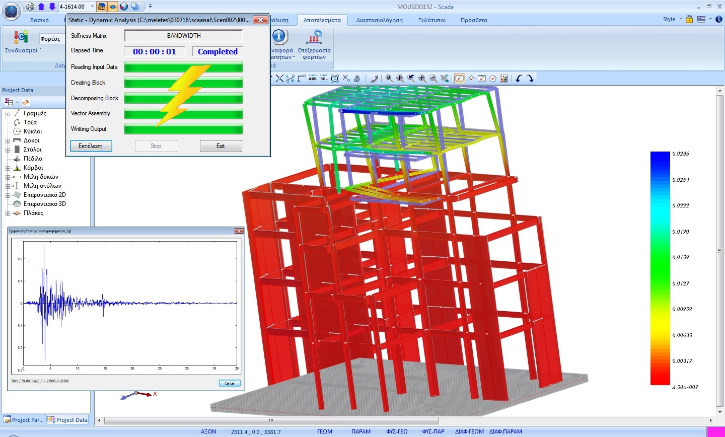The height and width of the screenshot is (437, 725).
Task: Open the 4-1614.00 level dropdown
Action: (92, 7)
